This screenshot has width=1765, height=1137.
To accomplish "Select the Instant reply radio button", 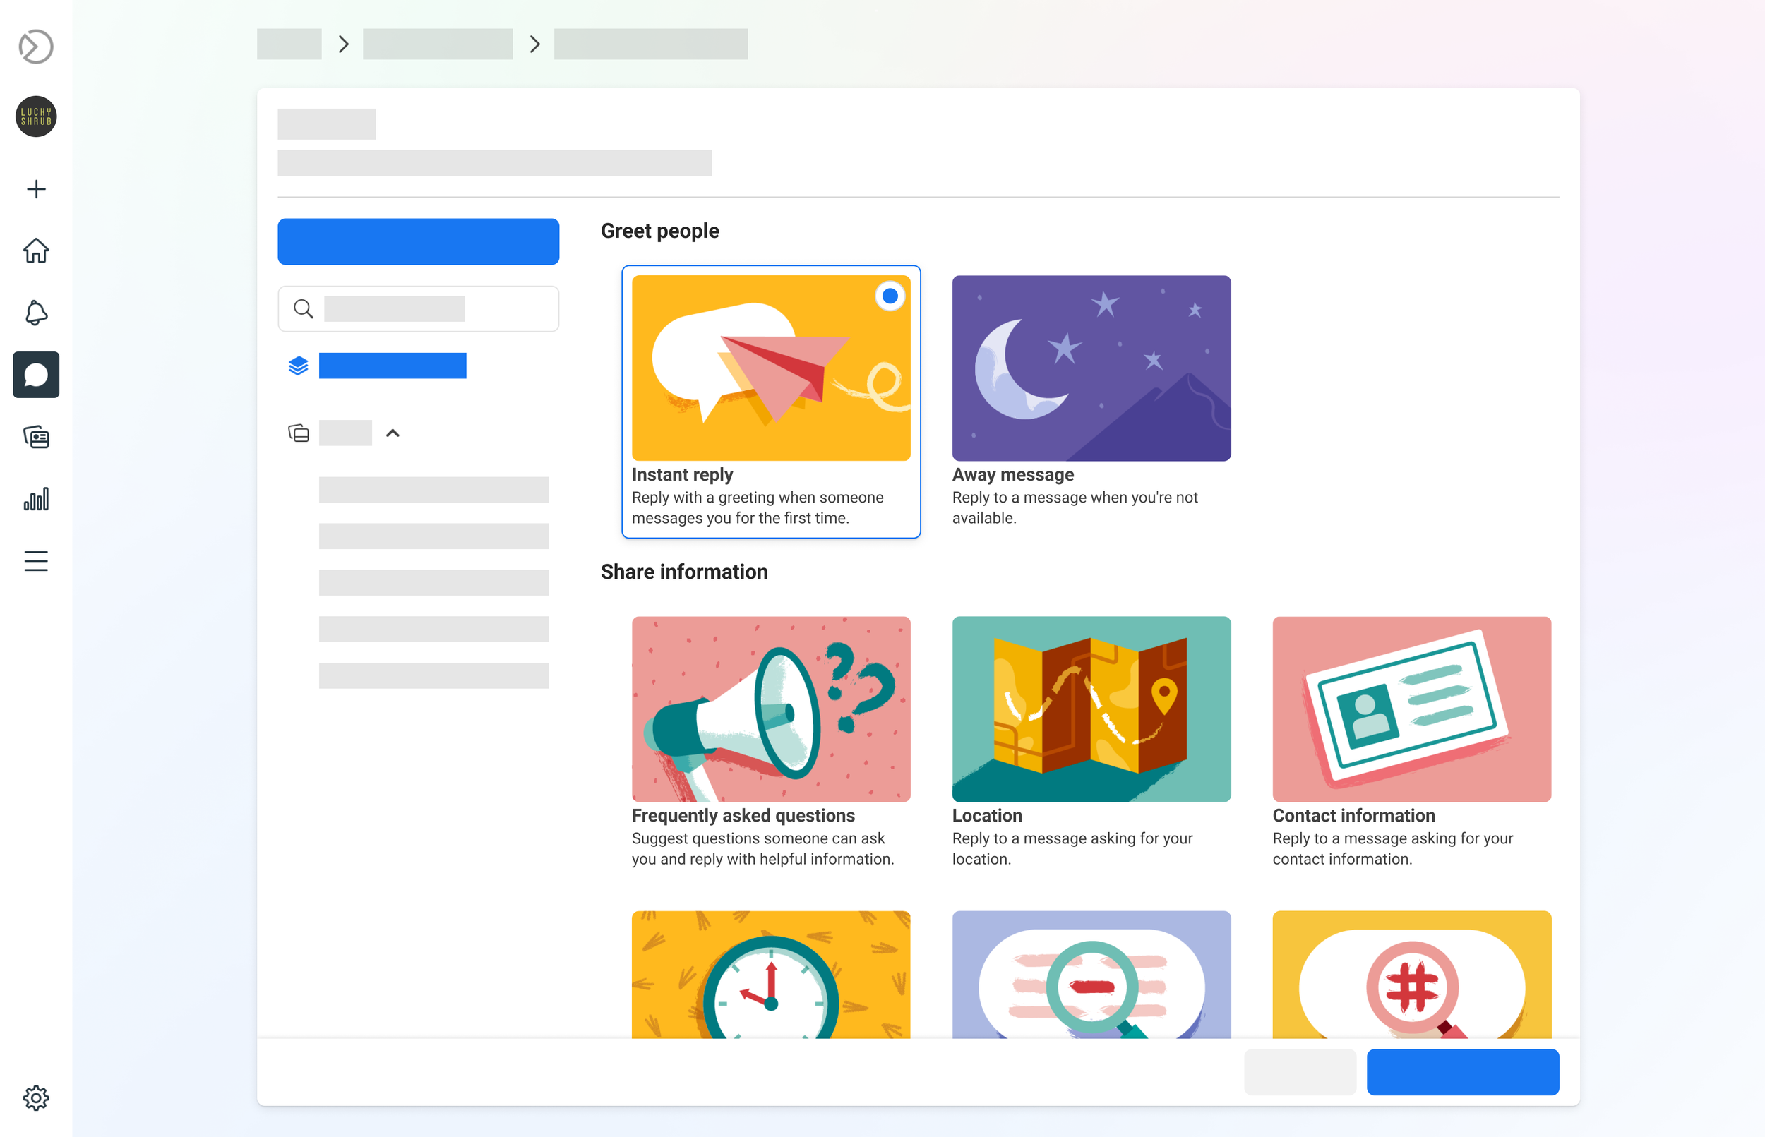I will tap(889, 296).
